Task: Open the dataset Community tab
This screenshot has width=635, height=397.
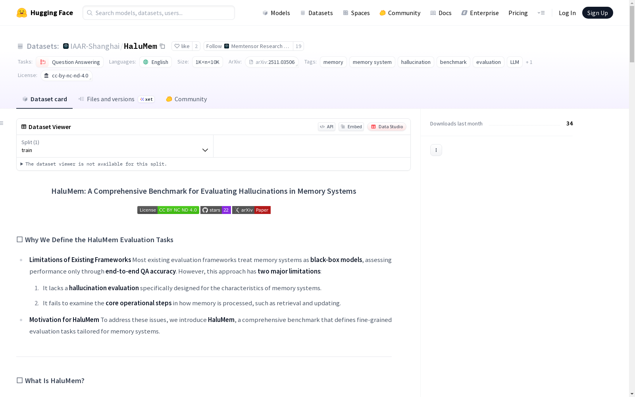Action: coord(187,99)
